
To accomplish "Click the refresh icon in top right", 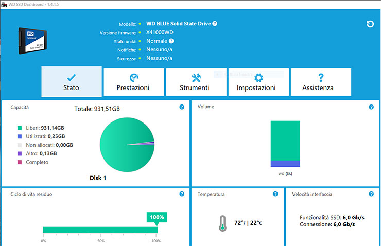I will tap(370, 24).
